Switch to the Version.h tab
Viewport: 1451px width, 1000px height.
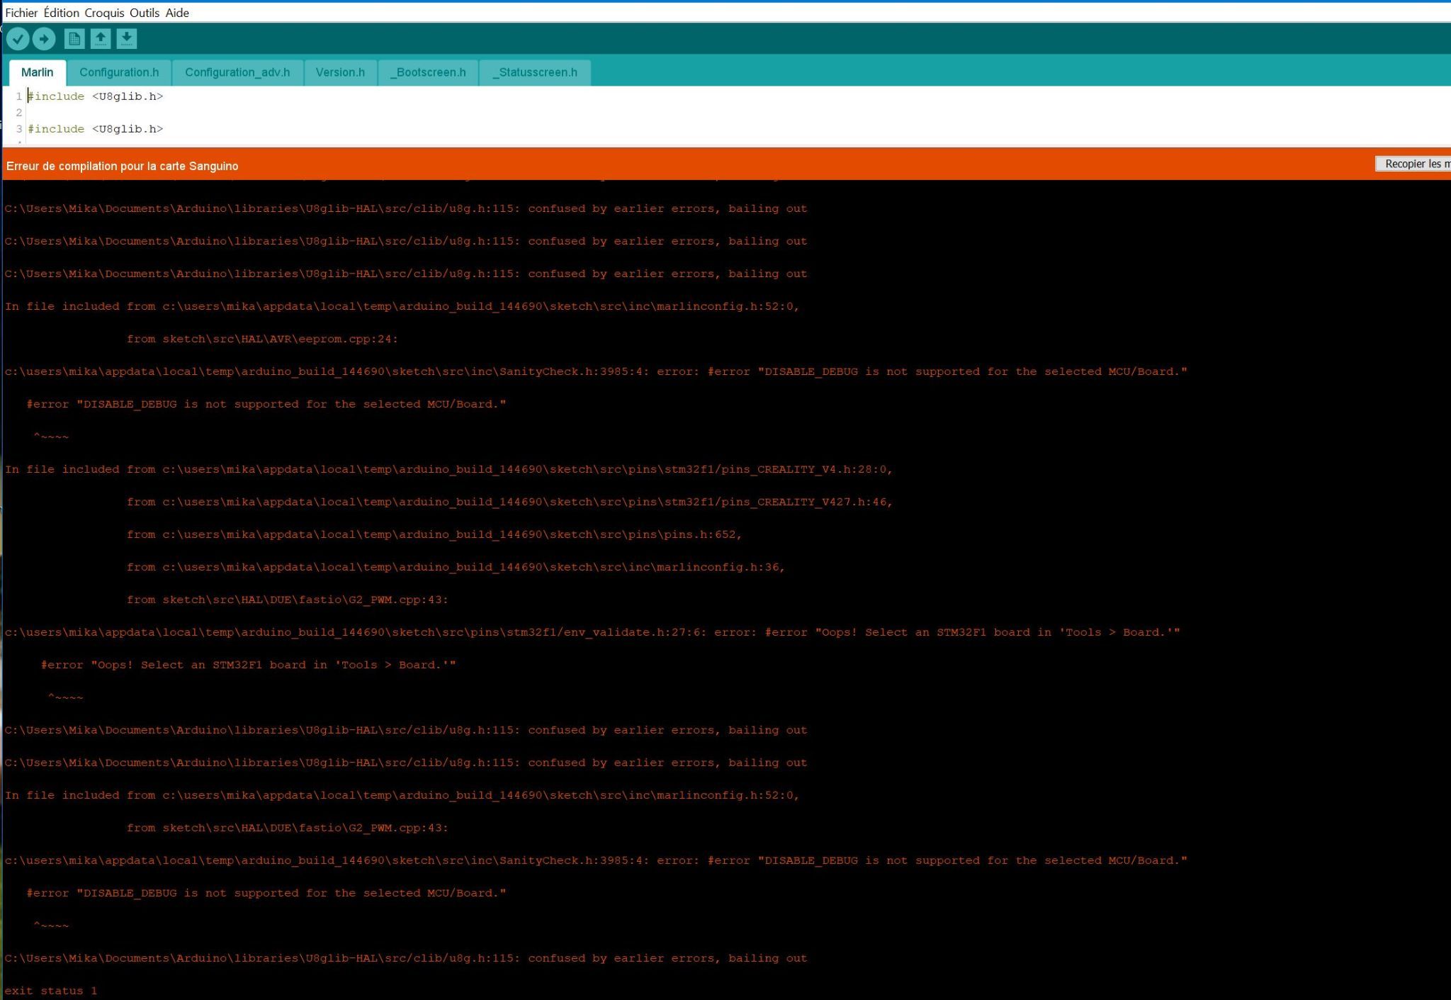[x=340, y=72]
